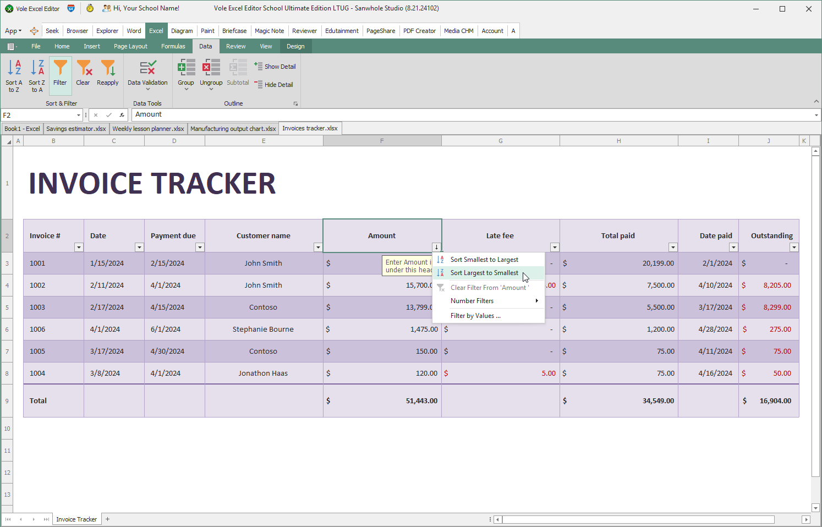Click the insert function fx icon
This screenshot has width=822, height=527.
(x=122, y=115)
